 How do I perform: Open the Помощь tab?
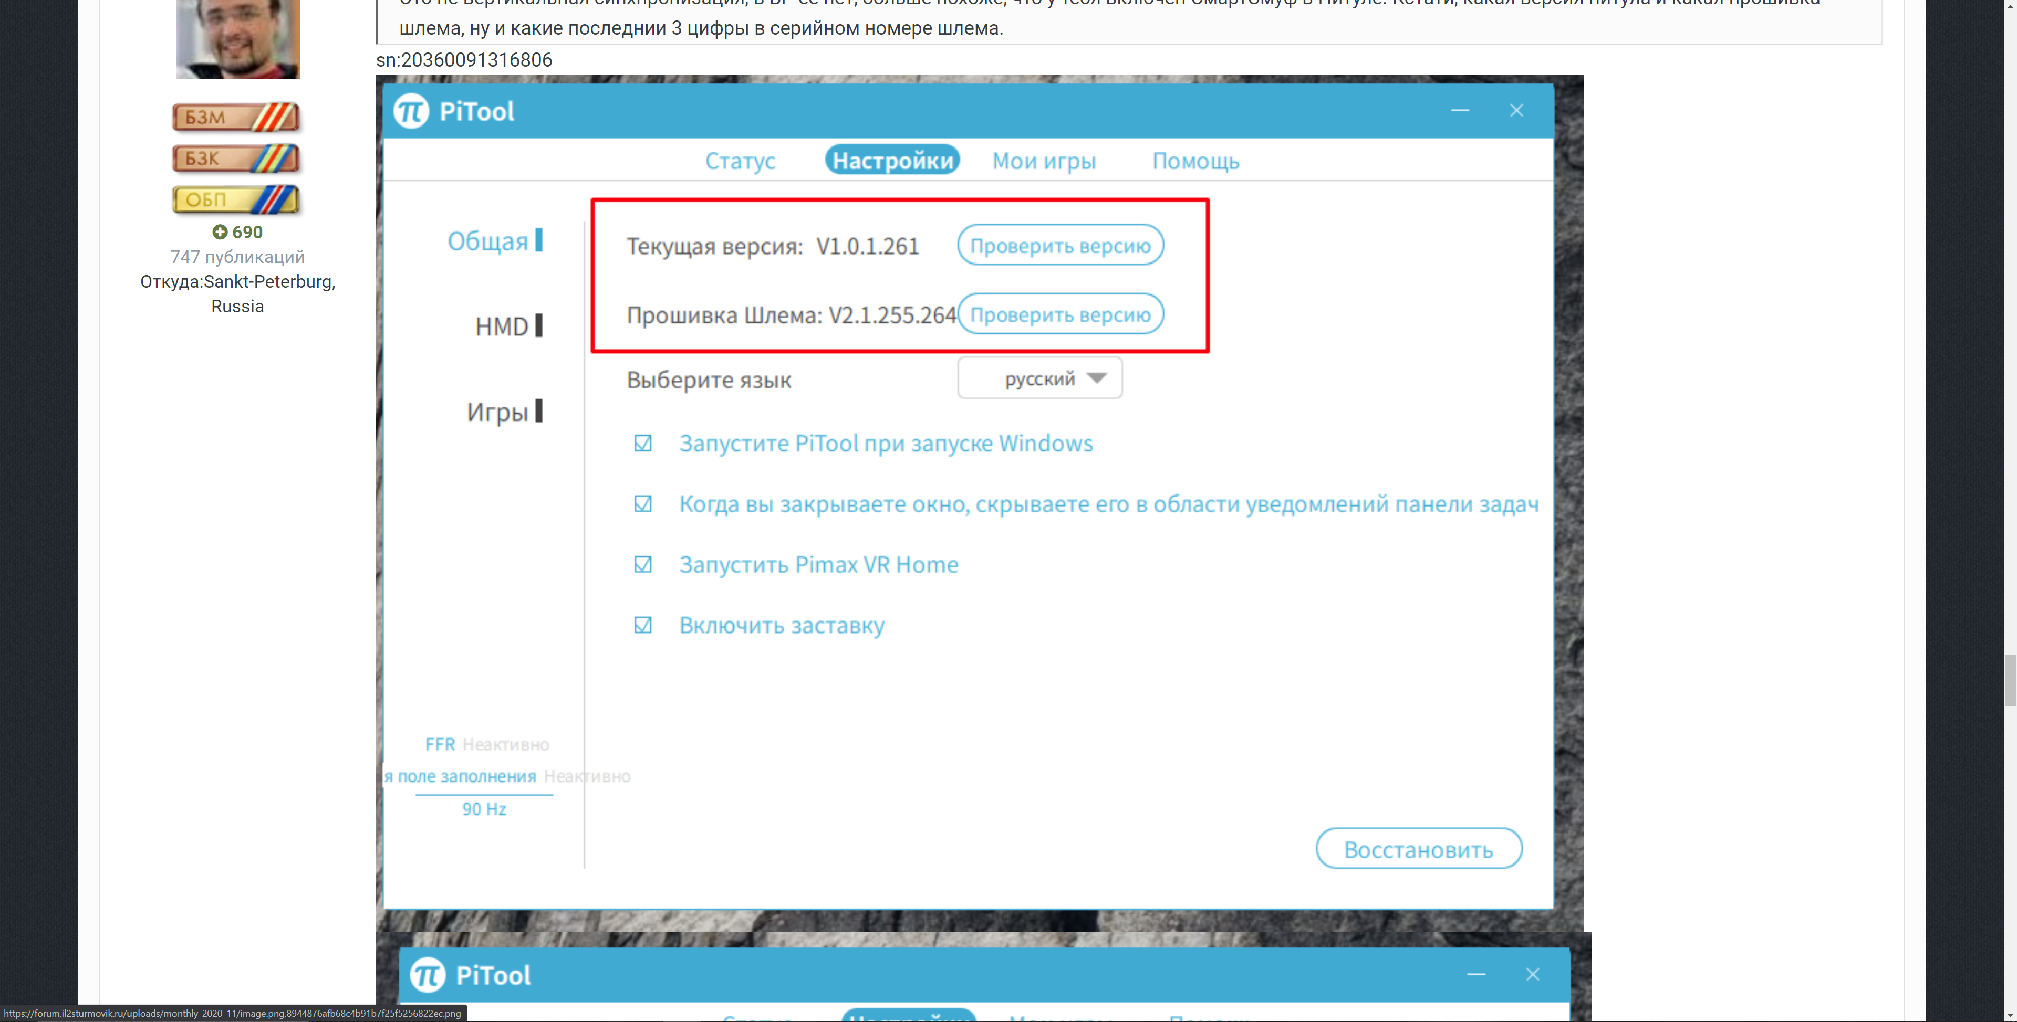(x=1195, y=161)
